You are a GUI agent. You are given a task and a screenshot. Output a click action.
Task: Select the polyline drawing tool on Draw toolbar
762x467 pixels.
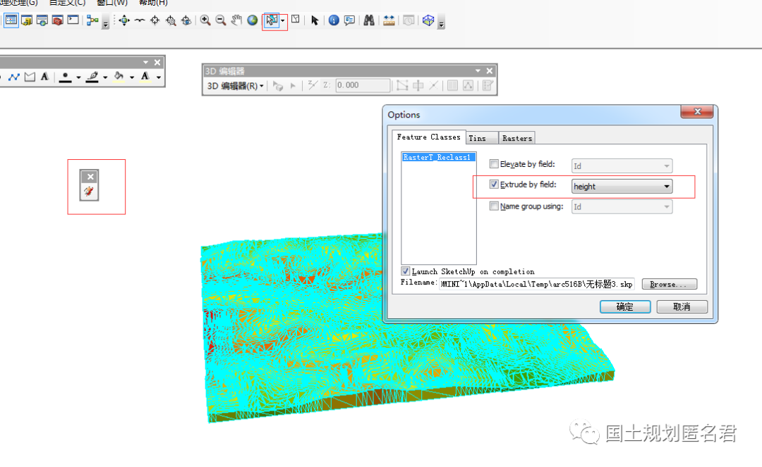click(x=13, y=77)
